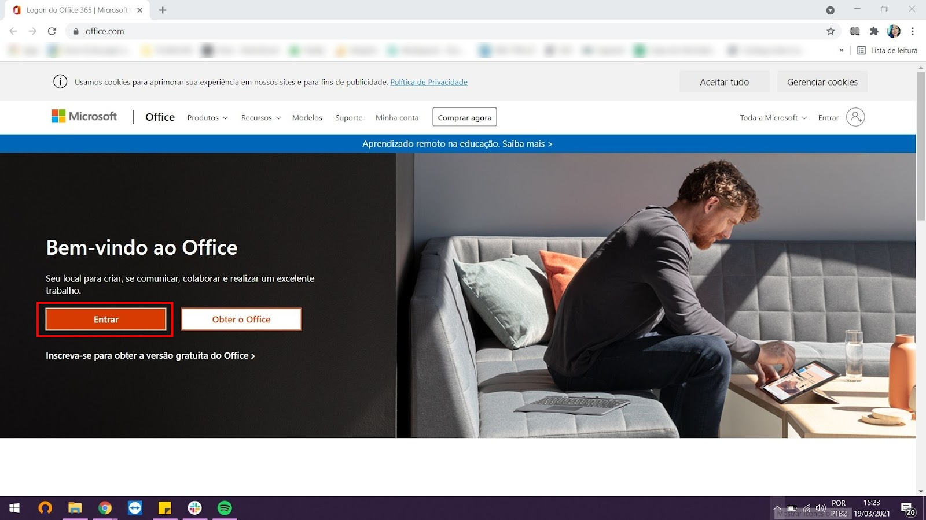Image resolution: width=926 pixels, height=520 pixels.
Task: Open the Chrome three-dot menu
Action: point(913,31)
